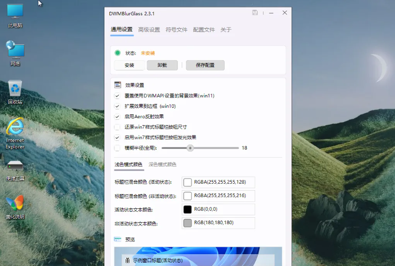Click the preview image area
Image resolution: width=395 pixels, height=266 pixels.
point(198,257)
